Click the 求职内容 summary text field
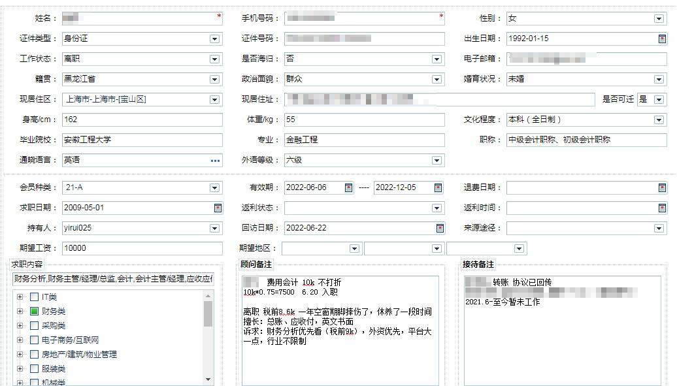Image resolution: width=677 pixels, height=386 pixels. (x=113, y=279)
